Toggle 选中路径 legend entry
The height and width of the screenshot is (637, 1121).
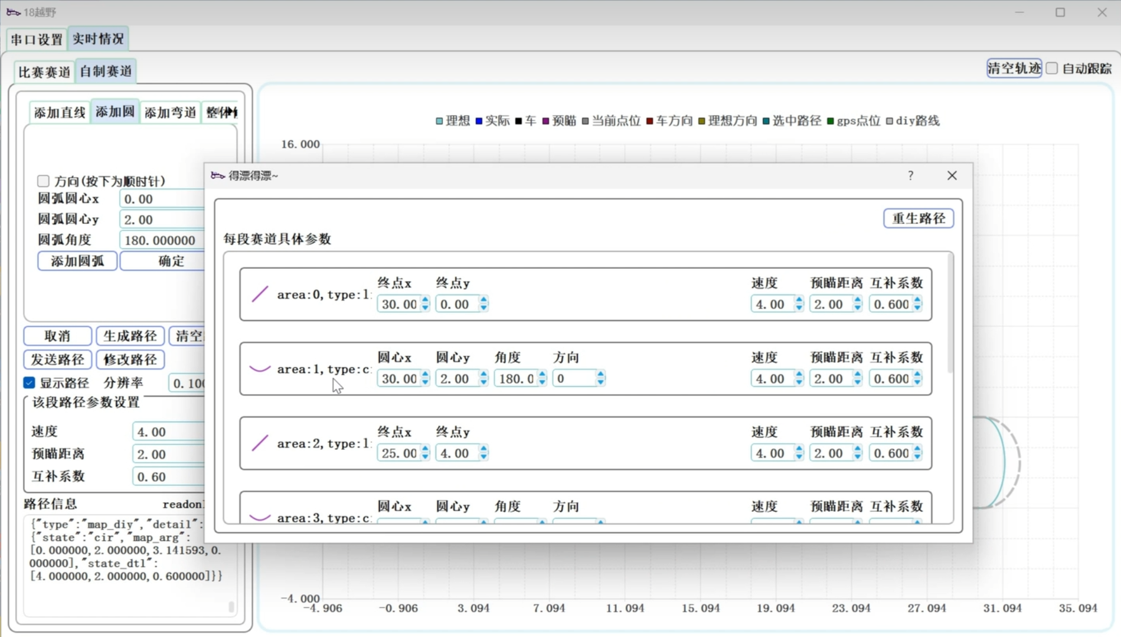791,121
